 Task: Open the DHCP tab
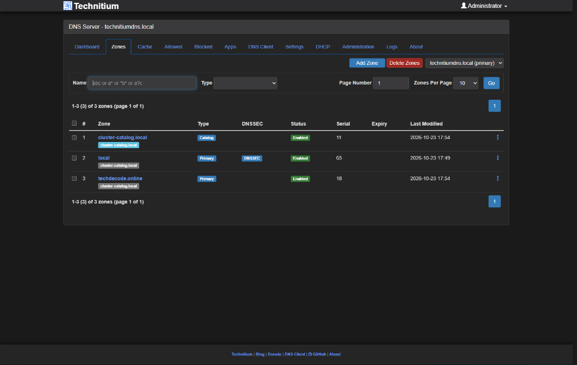tap(323, 47)
